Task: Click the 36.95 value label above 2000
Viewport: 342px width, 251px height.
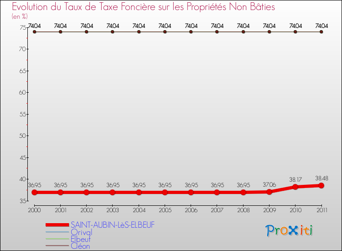Action: coord(35,185)
